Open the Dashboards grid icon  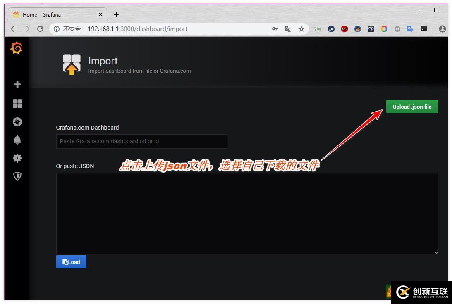[x=17, y=104]
